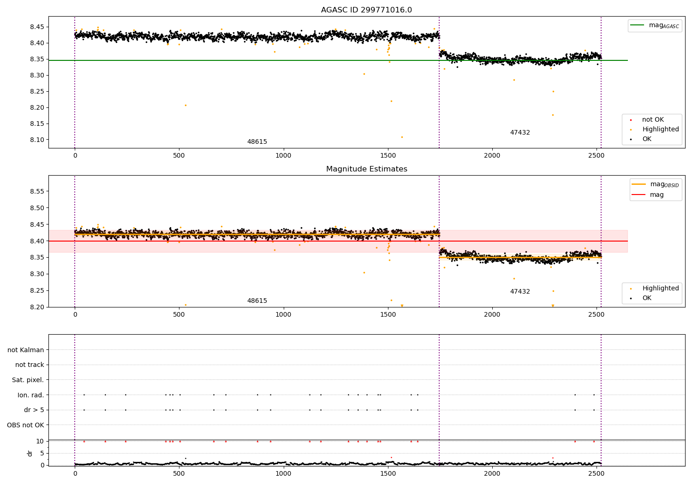Click the 'Ion. rad.' axis label
692x484 pixels.
[31, 395]
